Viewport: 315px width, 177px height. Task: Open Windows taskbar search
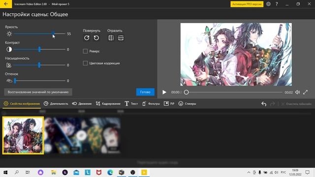(x=17, y=173)
